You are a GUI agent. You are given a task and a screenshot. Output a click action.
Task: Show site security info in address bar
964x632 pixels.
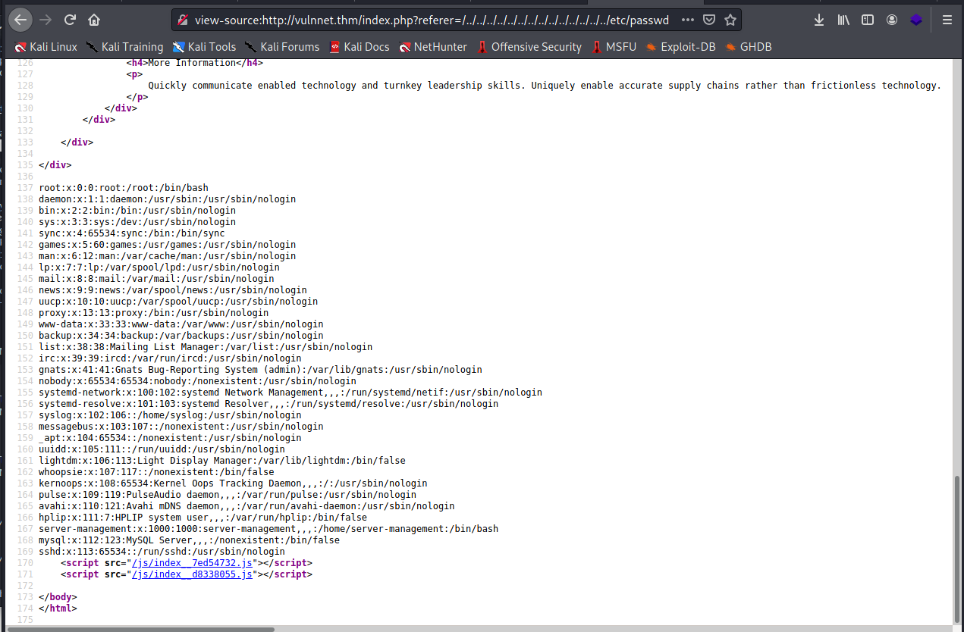pos(183,20)
